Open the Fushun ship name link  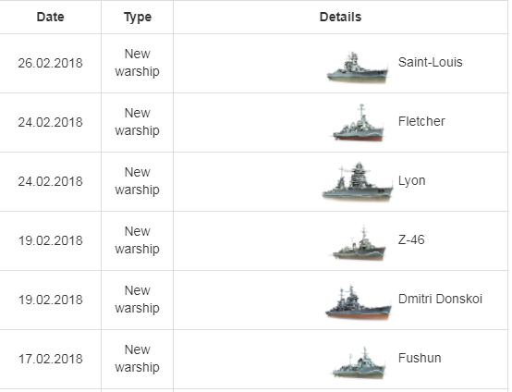point(420,358)
